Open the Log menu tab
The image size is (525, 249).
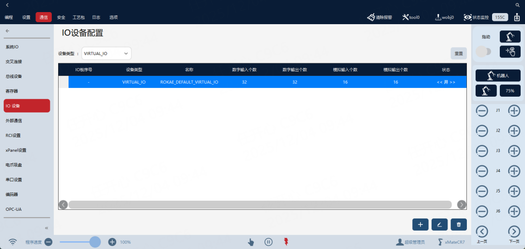coord(96,17)
